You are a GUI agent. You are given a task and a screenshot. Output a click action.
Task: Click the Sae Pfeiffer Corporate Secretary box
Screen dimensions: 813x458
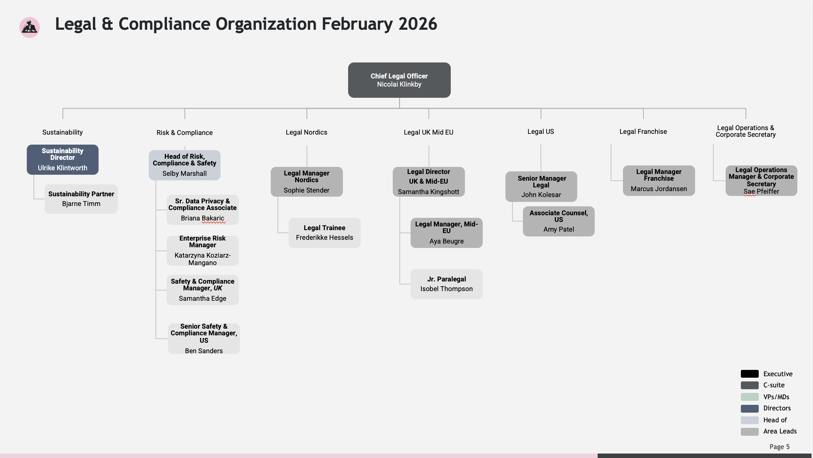(x=761, y=180)
